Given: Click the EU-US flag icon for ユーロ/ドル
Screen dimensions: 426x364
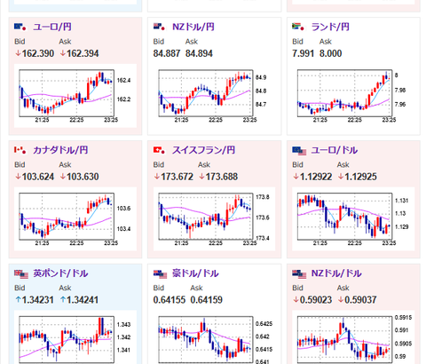Looking at the screenshot, I should coord(299,151).
